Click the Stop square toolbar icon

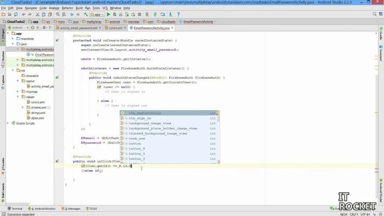(139, 14)
